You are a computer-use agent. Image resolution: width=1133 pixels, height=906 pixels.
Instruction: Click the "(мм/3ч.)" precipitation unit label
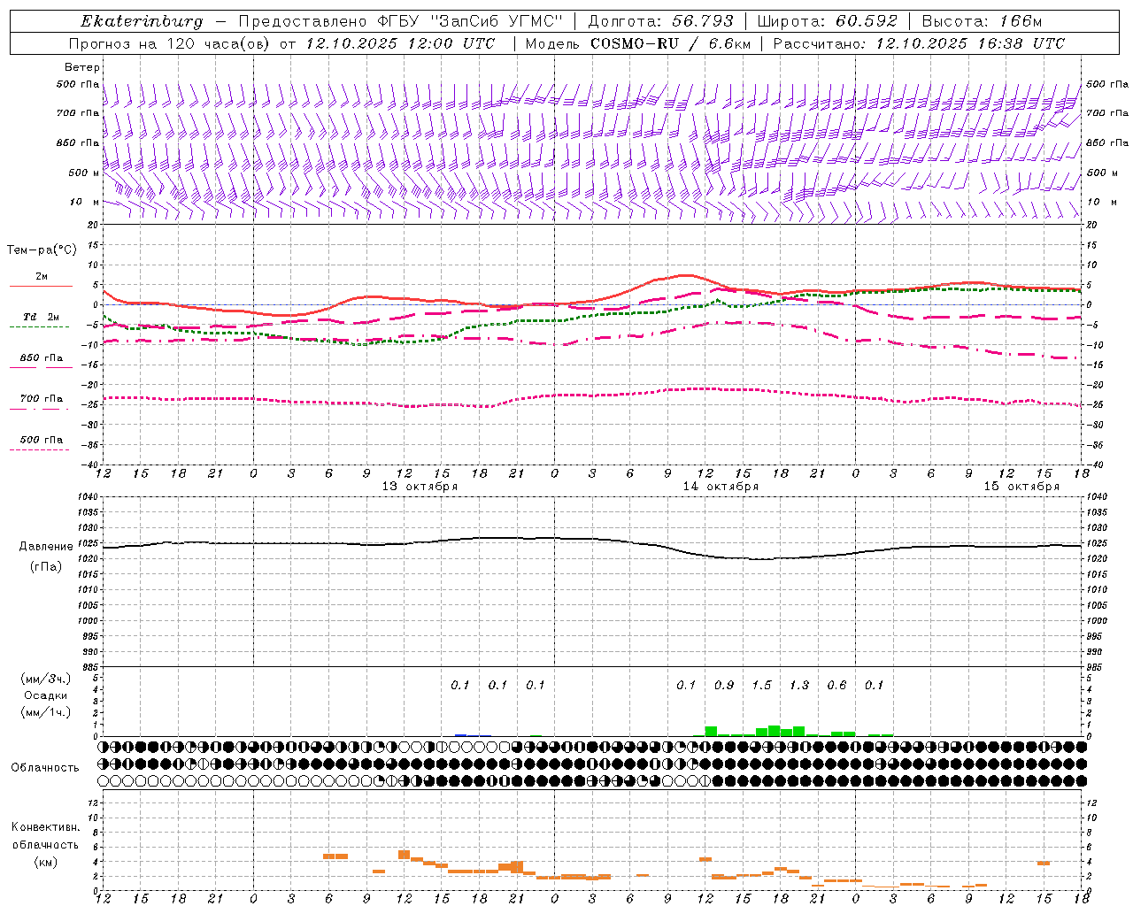tap(46, 679)
